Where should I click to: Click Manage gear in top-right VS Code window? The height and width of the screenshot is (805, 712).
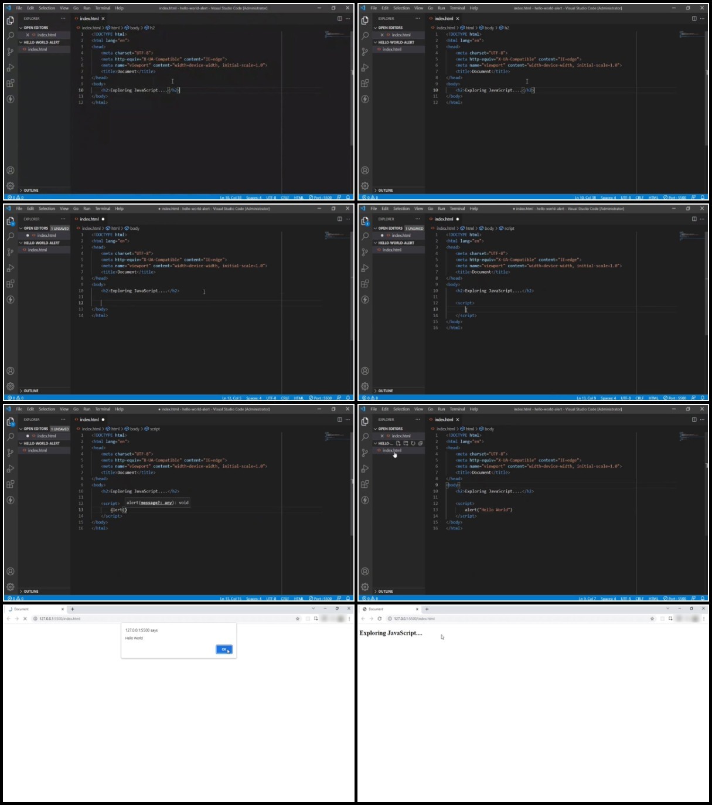[x=364, y=186]
